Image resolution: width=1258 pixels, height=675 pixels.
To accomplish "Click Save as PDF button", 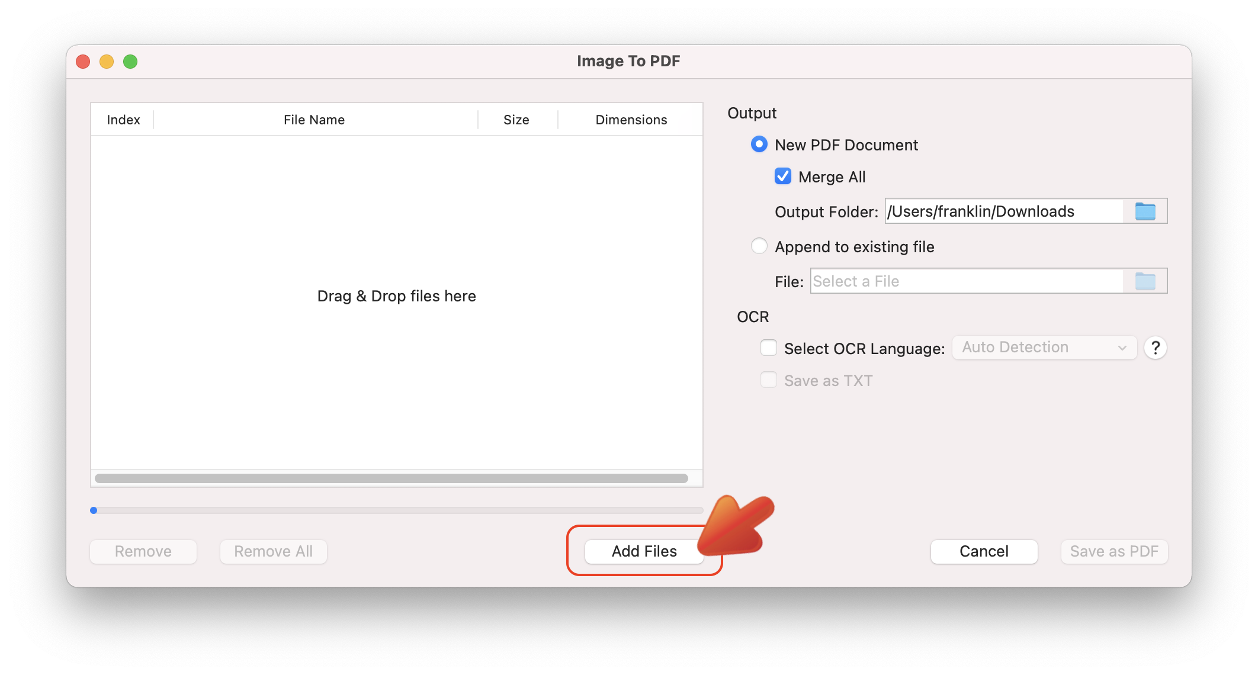I will (1114, 551).
